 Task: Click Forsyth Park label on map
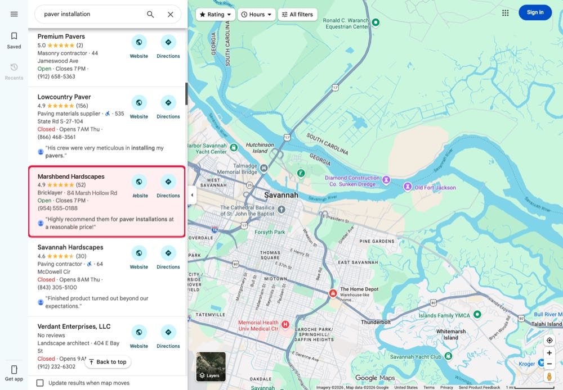[270, 232]
